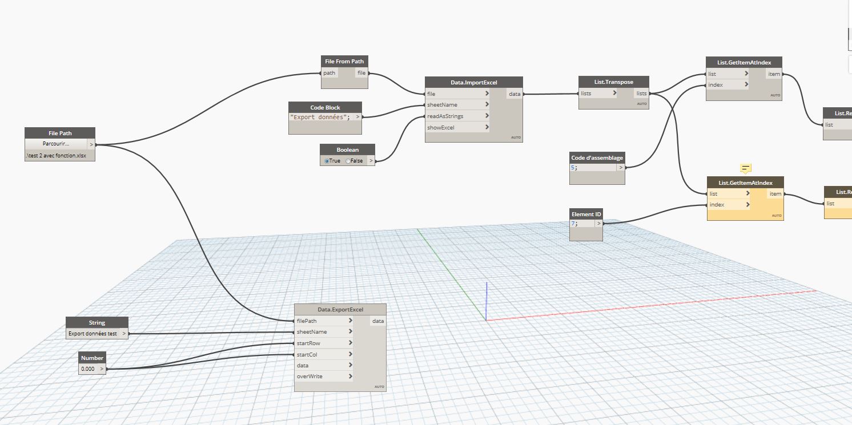Click the File Path node output arrow
This screenshot has width=852, height=425.
pyautogui.click(x=91, y=144)
